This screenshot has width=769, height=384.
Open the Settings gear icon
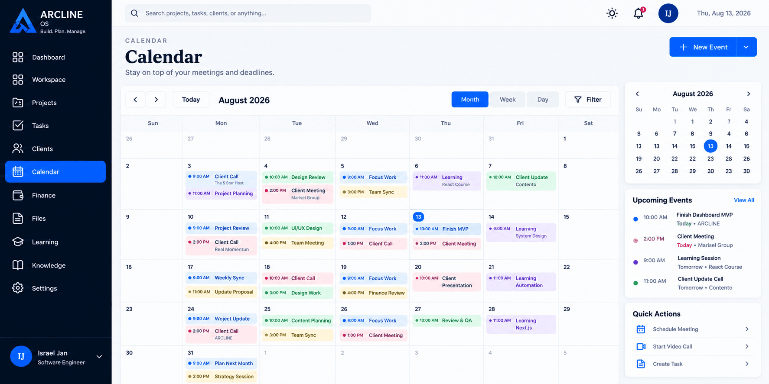(x=18, y=288)
